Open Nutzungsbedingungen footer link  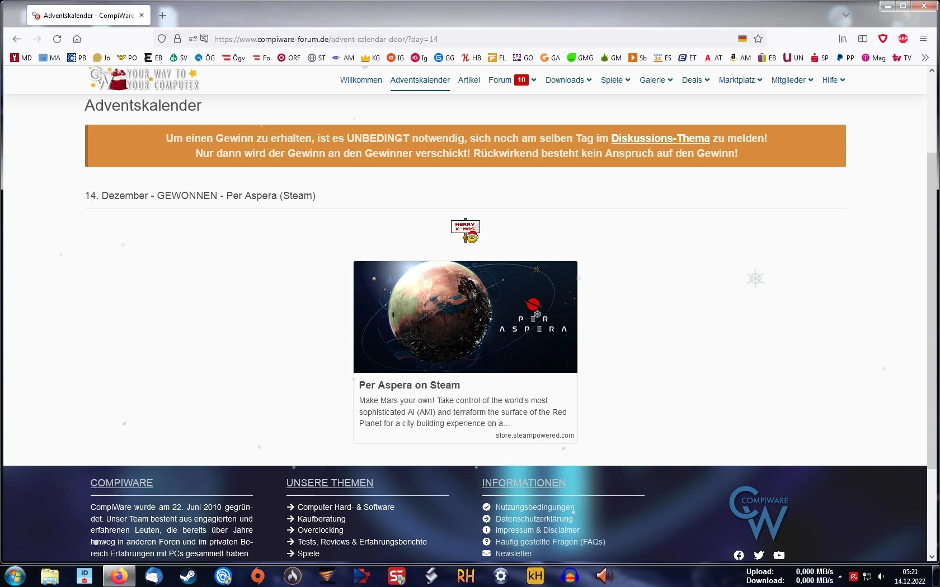tap(535, 507)
